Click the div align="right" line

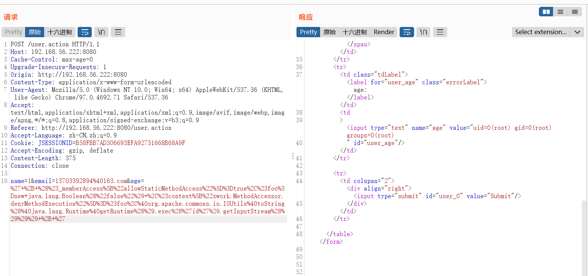(379, 189)
